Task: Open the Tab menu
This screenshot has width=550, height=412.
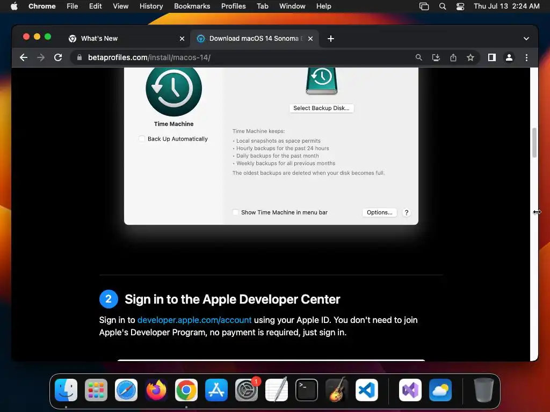Action: tap(262, 6)
